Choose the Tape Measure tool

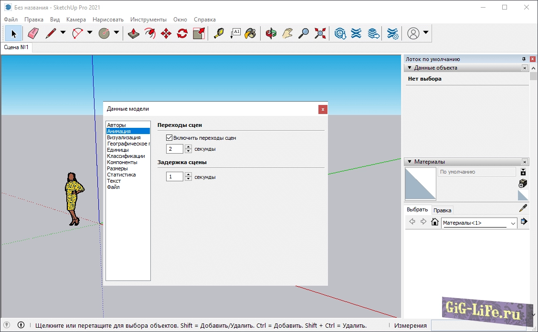click(219, 33)
